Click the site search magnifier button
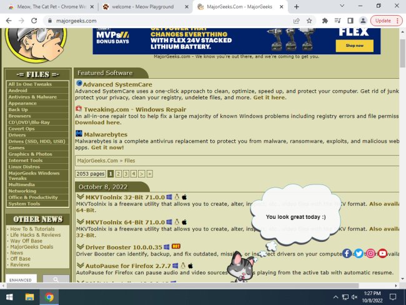Screen dimensions: 406x305 tap(56, 279)
